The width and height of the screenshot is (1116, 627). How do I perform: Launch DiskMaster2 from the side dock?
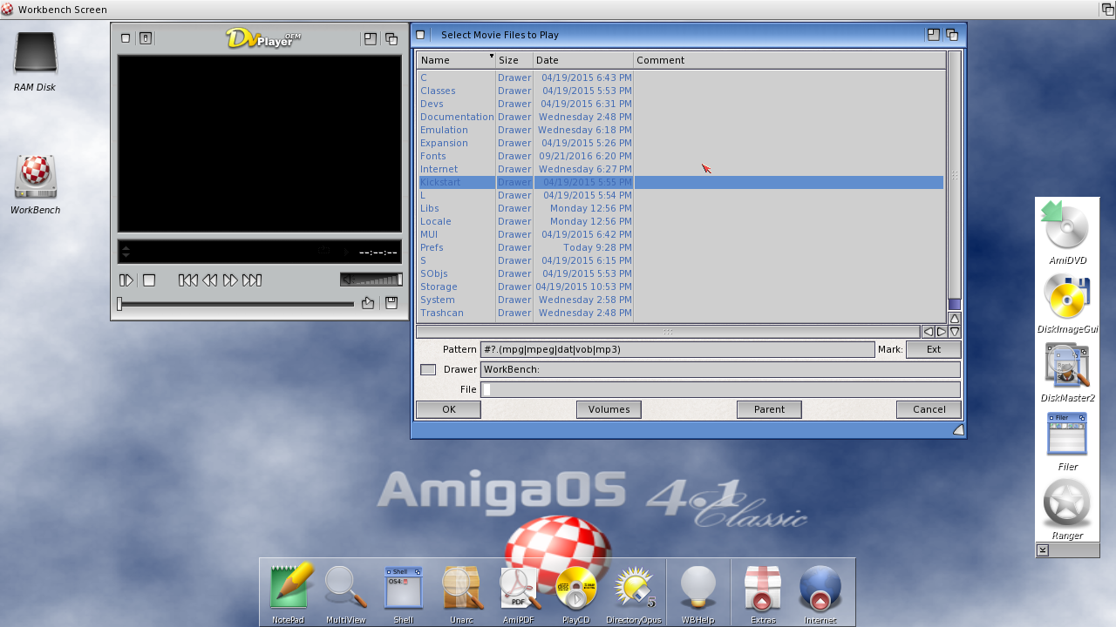pyautogui.click(x=1067, y=372)
